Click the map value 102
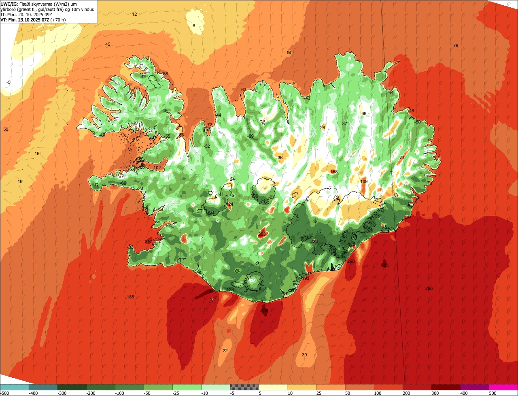The image size is (518, 396). tap(157, 168)
